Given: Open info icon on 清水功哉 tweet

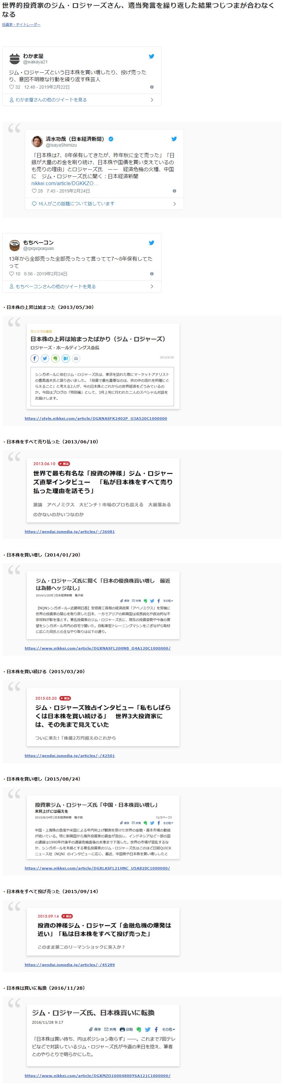Looking at the screenshot, I should point(174,191).
